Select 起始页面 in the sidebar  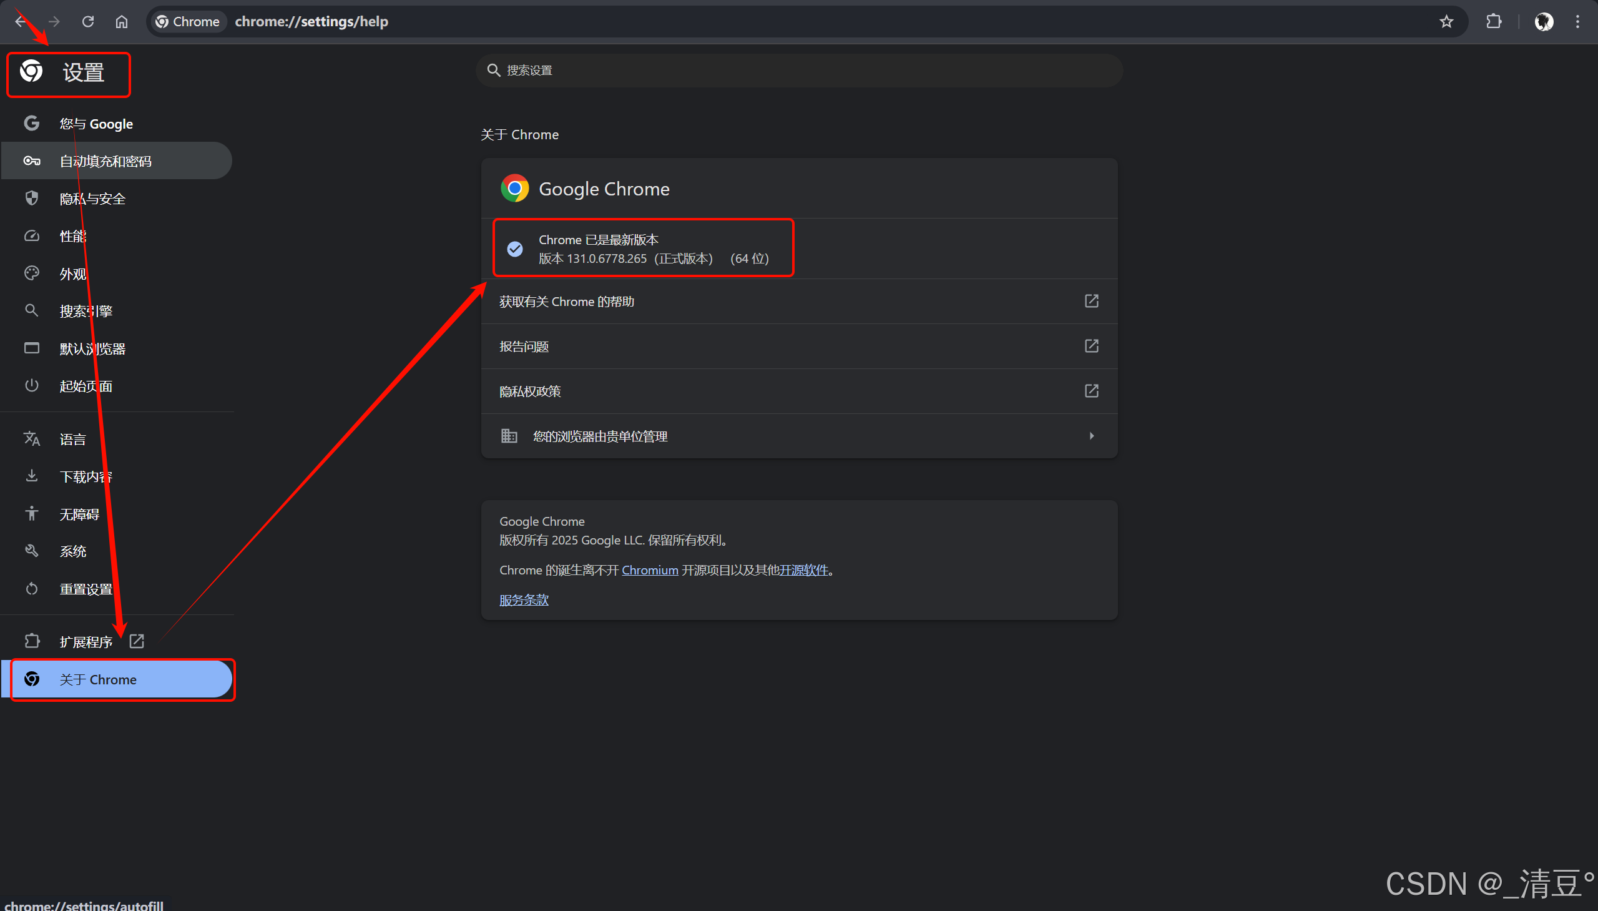(x=116, y=386)
